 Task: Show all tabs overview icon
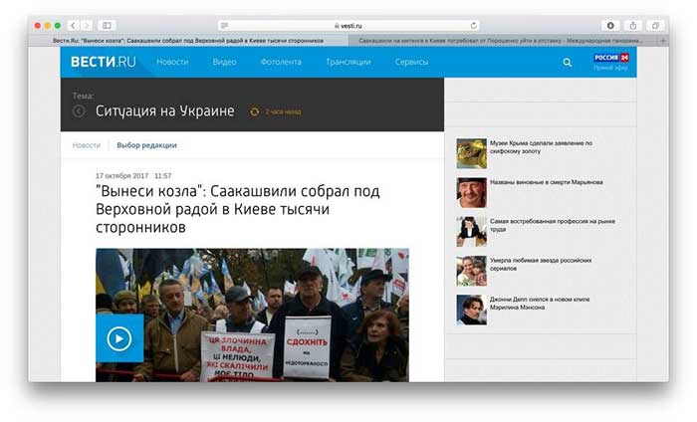pos(655,25)
